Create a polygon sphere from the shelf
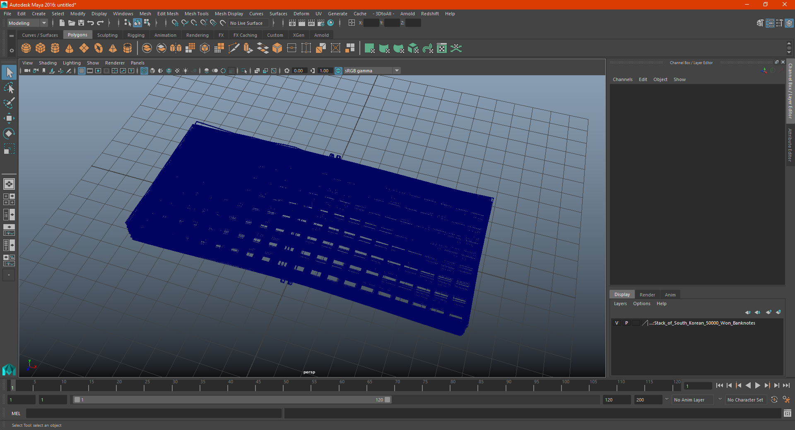 click(x=26, y=48)
